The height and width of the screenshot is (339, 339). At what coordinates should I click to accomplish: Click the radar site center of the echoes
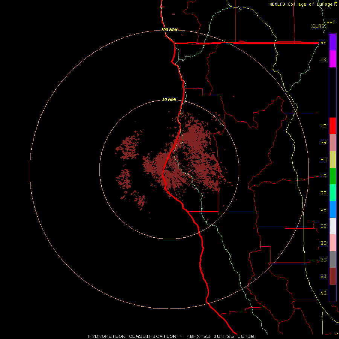pyautogui.click(x=169, y=169)
